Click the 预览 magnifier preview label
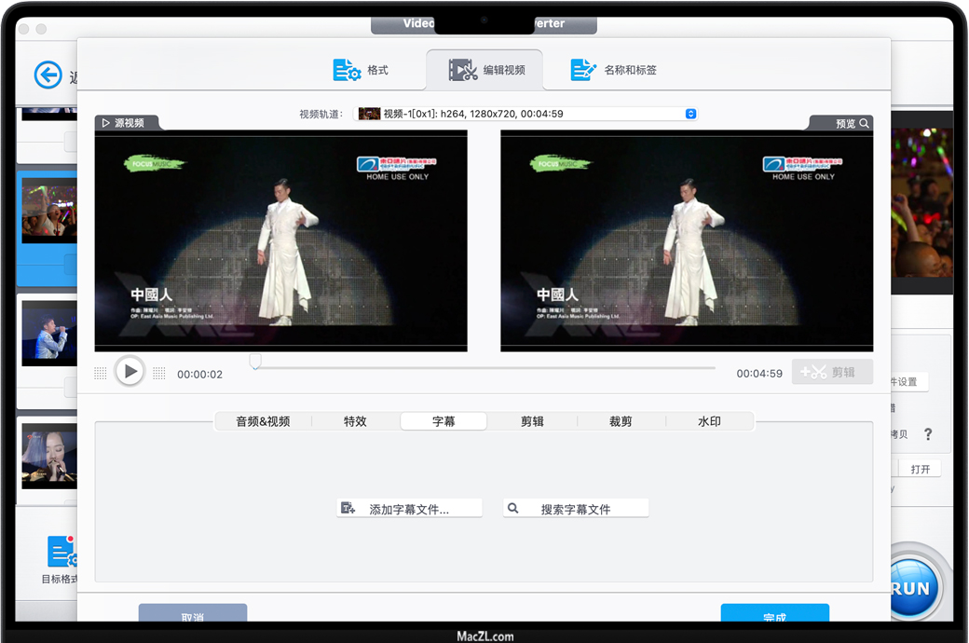The height and width of the screenshot is (643, 969). point(852,123)
